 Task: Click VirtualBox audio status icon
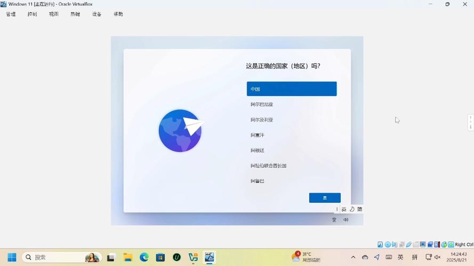395,244
